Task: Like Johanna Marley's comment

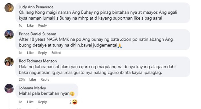Action: pos(30,102)
